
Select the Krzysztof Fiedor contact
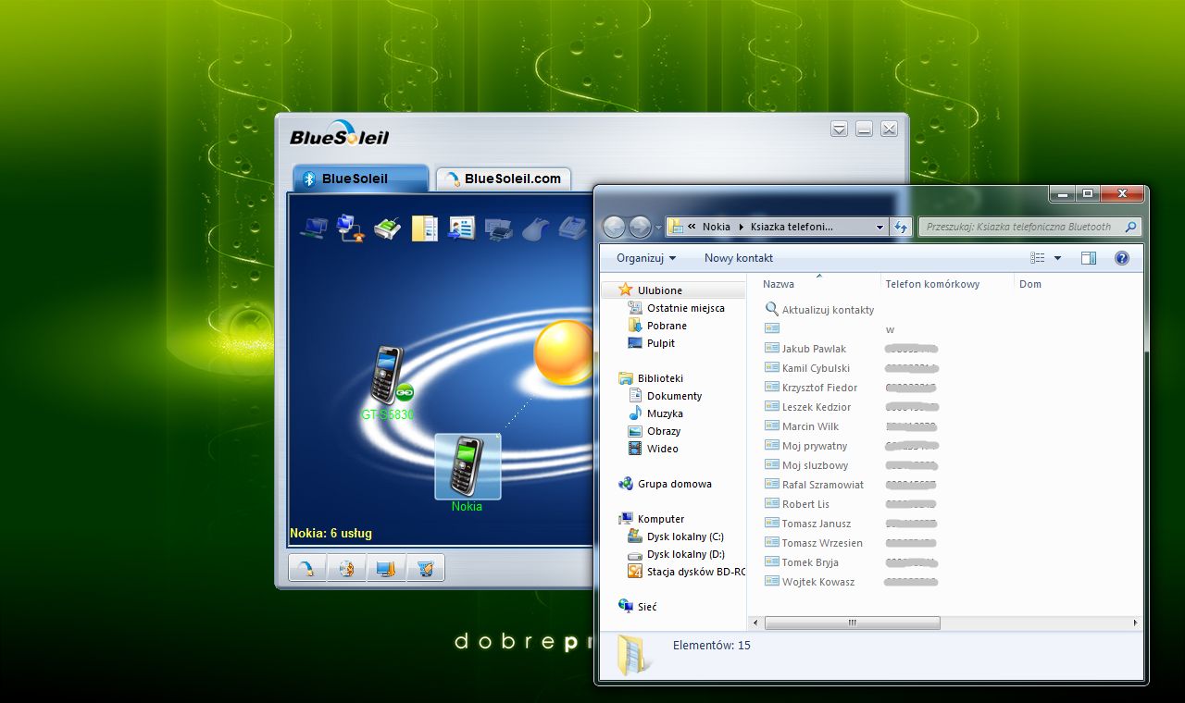[819, 388]
